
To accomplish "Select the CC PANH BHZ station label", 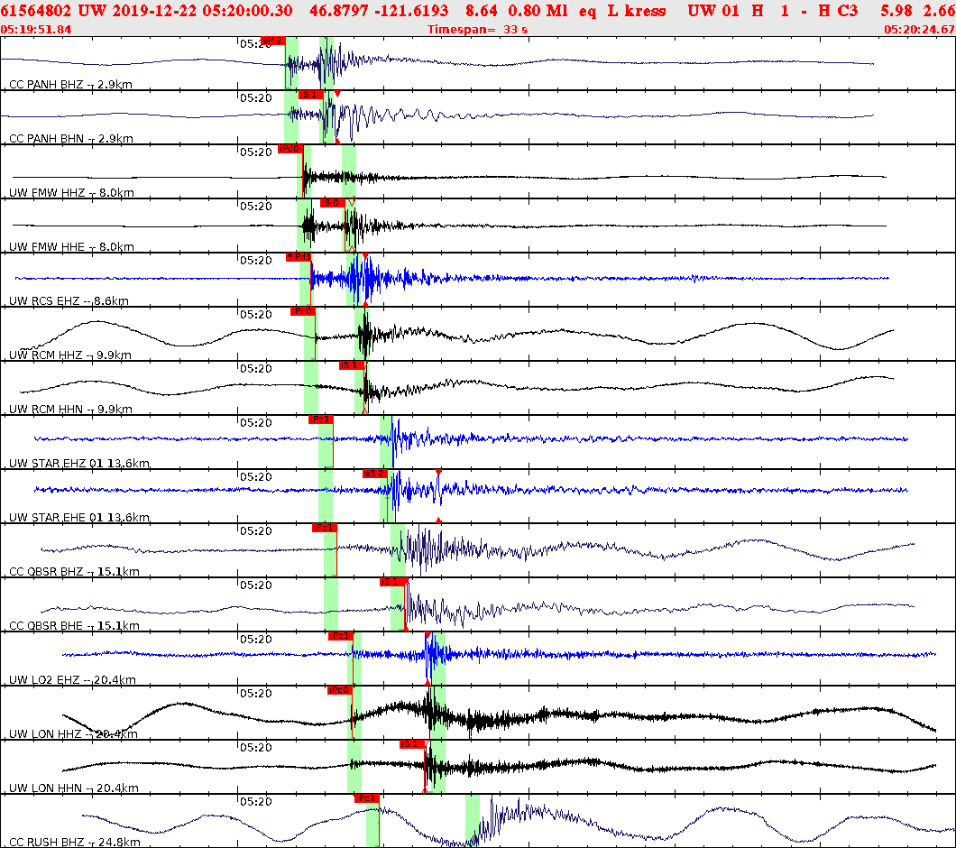I will [x=50, y=88].
